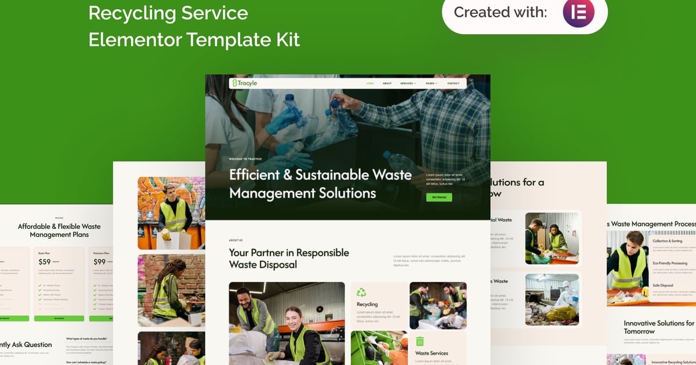Open the HOME nav item
Viewport: 696px width, 365px height.
tap(370, 83)
